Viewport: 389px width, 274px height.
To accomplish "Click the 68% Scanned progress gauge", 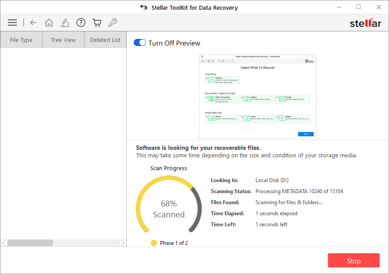I will [x=168, y=209].
